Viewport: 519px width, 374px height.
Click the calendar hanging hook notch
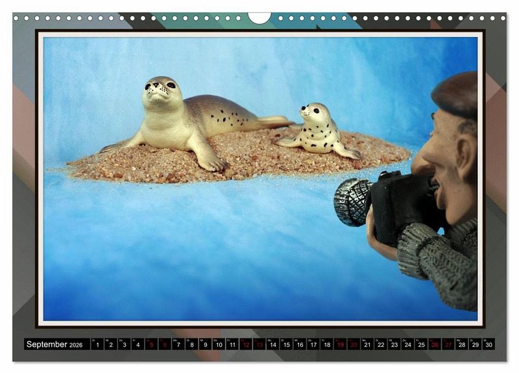tap(259, 18)
